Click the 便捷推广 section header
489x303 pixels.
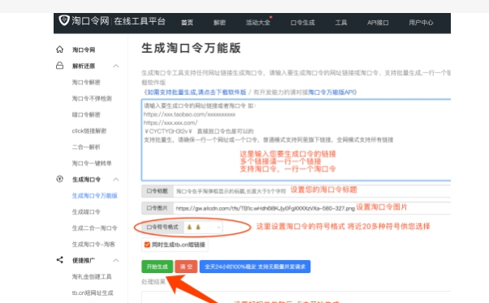click(84, 260)
